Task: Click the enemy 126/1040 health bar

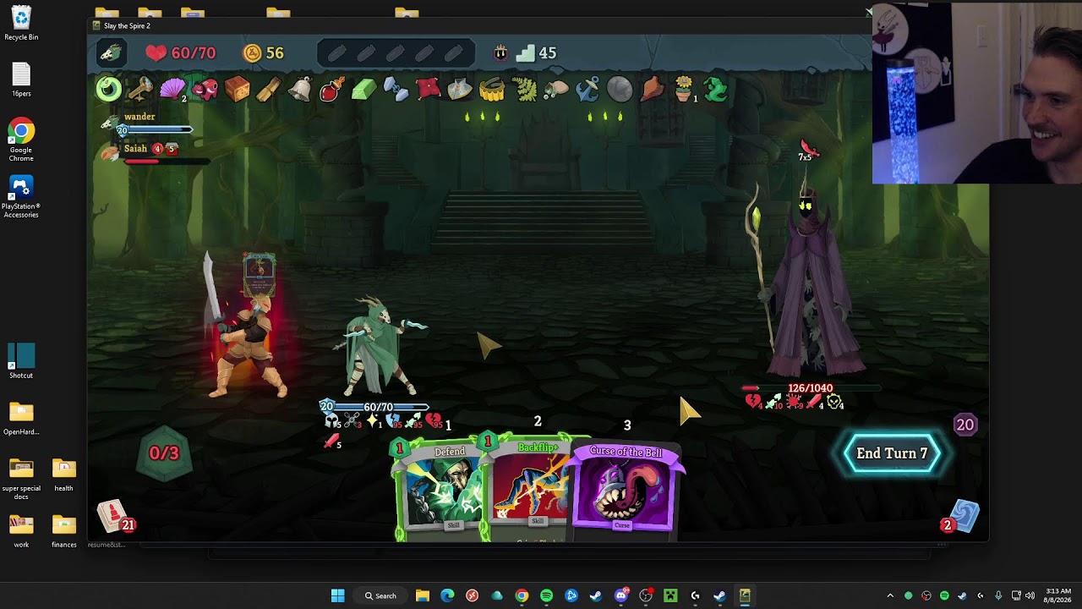Action: [x=810, y=388]
